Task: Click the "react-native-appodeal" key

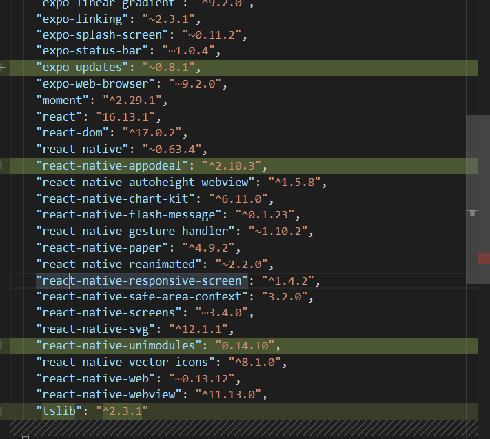Action: (x=112, y=165)
